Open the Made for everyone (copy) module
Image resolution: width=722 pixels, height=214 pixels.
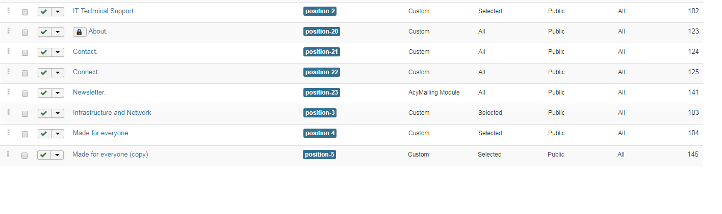pyautogui.click(x=110, y=155)
